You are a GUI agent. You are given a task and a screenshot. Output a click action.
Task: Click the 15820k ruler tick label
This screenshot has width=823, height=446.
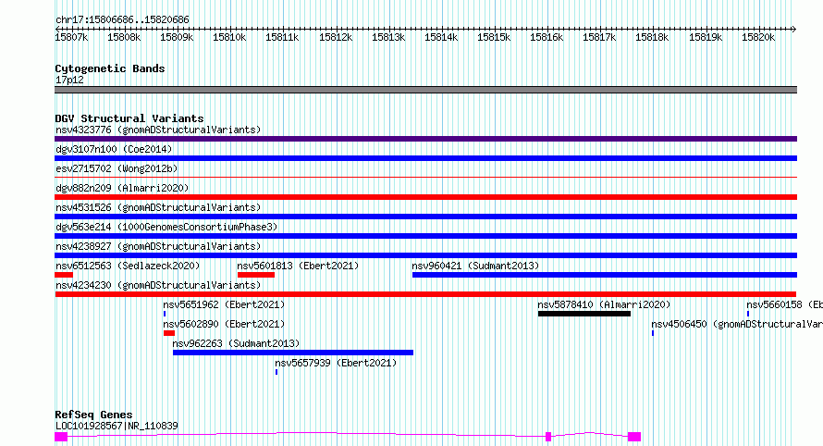[758, 37]
